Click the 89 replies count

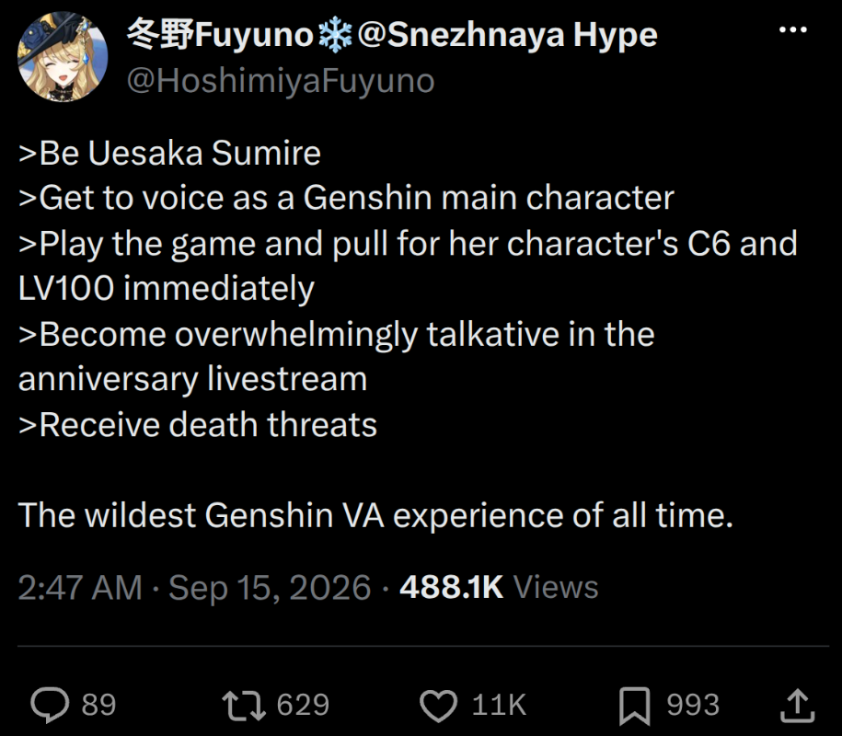pyautogui.click(x=98, y=705)
